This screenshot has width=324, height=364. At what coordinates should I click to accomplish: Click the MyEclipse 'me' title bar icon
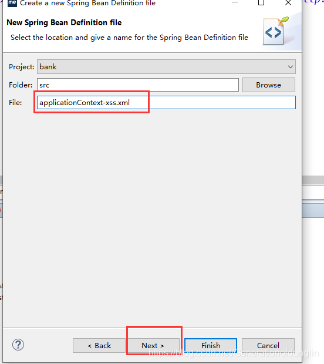12,3
